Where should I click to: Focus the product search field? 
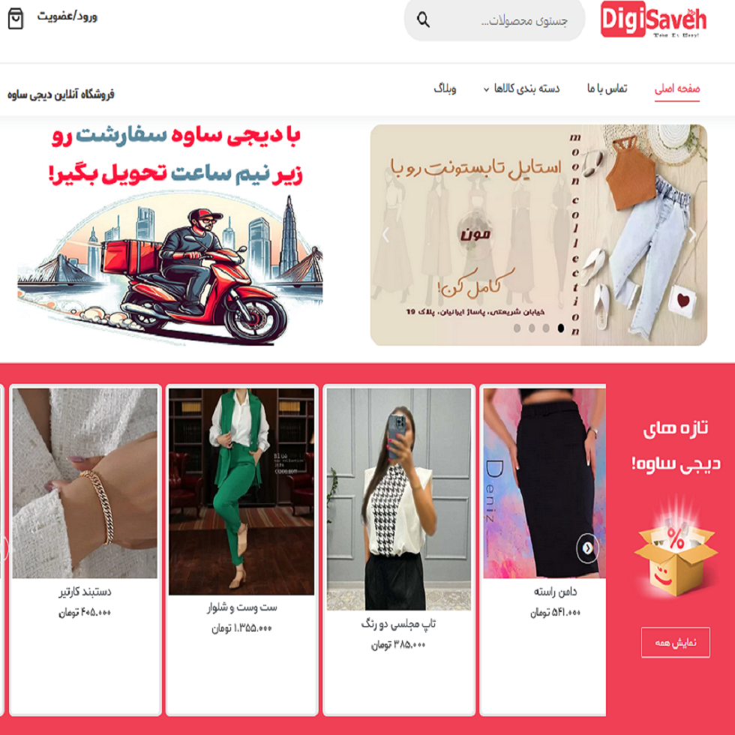click(x=494, y=20)
